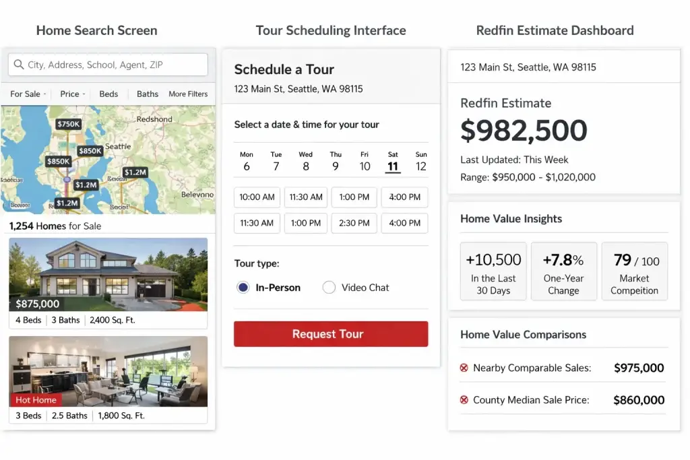The image size is (690, 460).
Task: Click the Nearby Comparable Sales label
Action: (532, 368)
